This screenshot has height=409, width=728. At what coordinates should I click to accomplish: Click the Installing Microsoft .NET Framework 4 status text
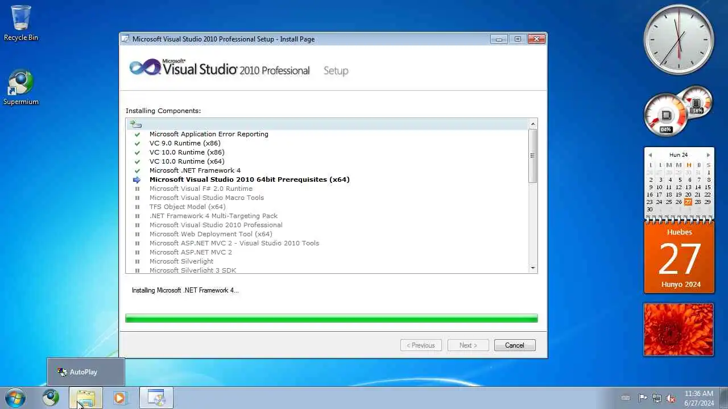(x=185, y=291)
